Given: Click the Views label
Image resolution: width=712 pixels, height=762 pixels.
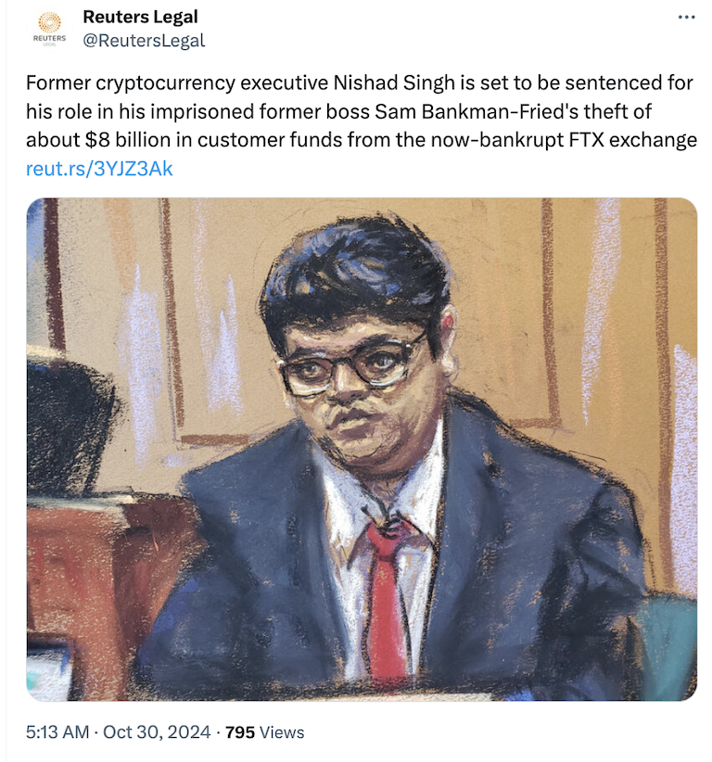Looking at the screenshot, I should [282, 731].
